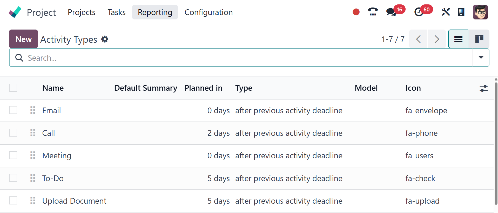Click the red recording dot icon
This screenshot has height=213, width=498.
[356, 12]
